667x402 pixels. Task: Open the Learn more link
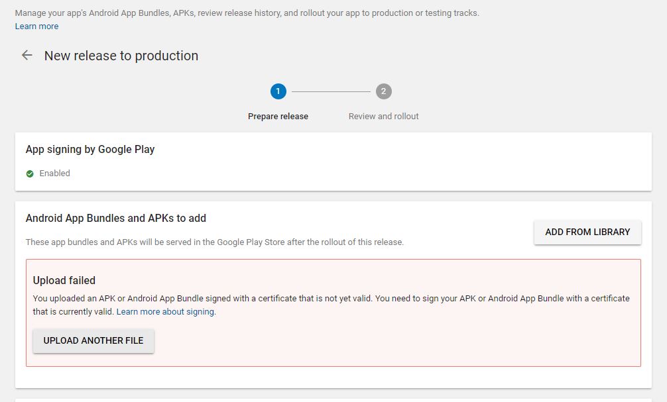coord(36,26)
